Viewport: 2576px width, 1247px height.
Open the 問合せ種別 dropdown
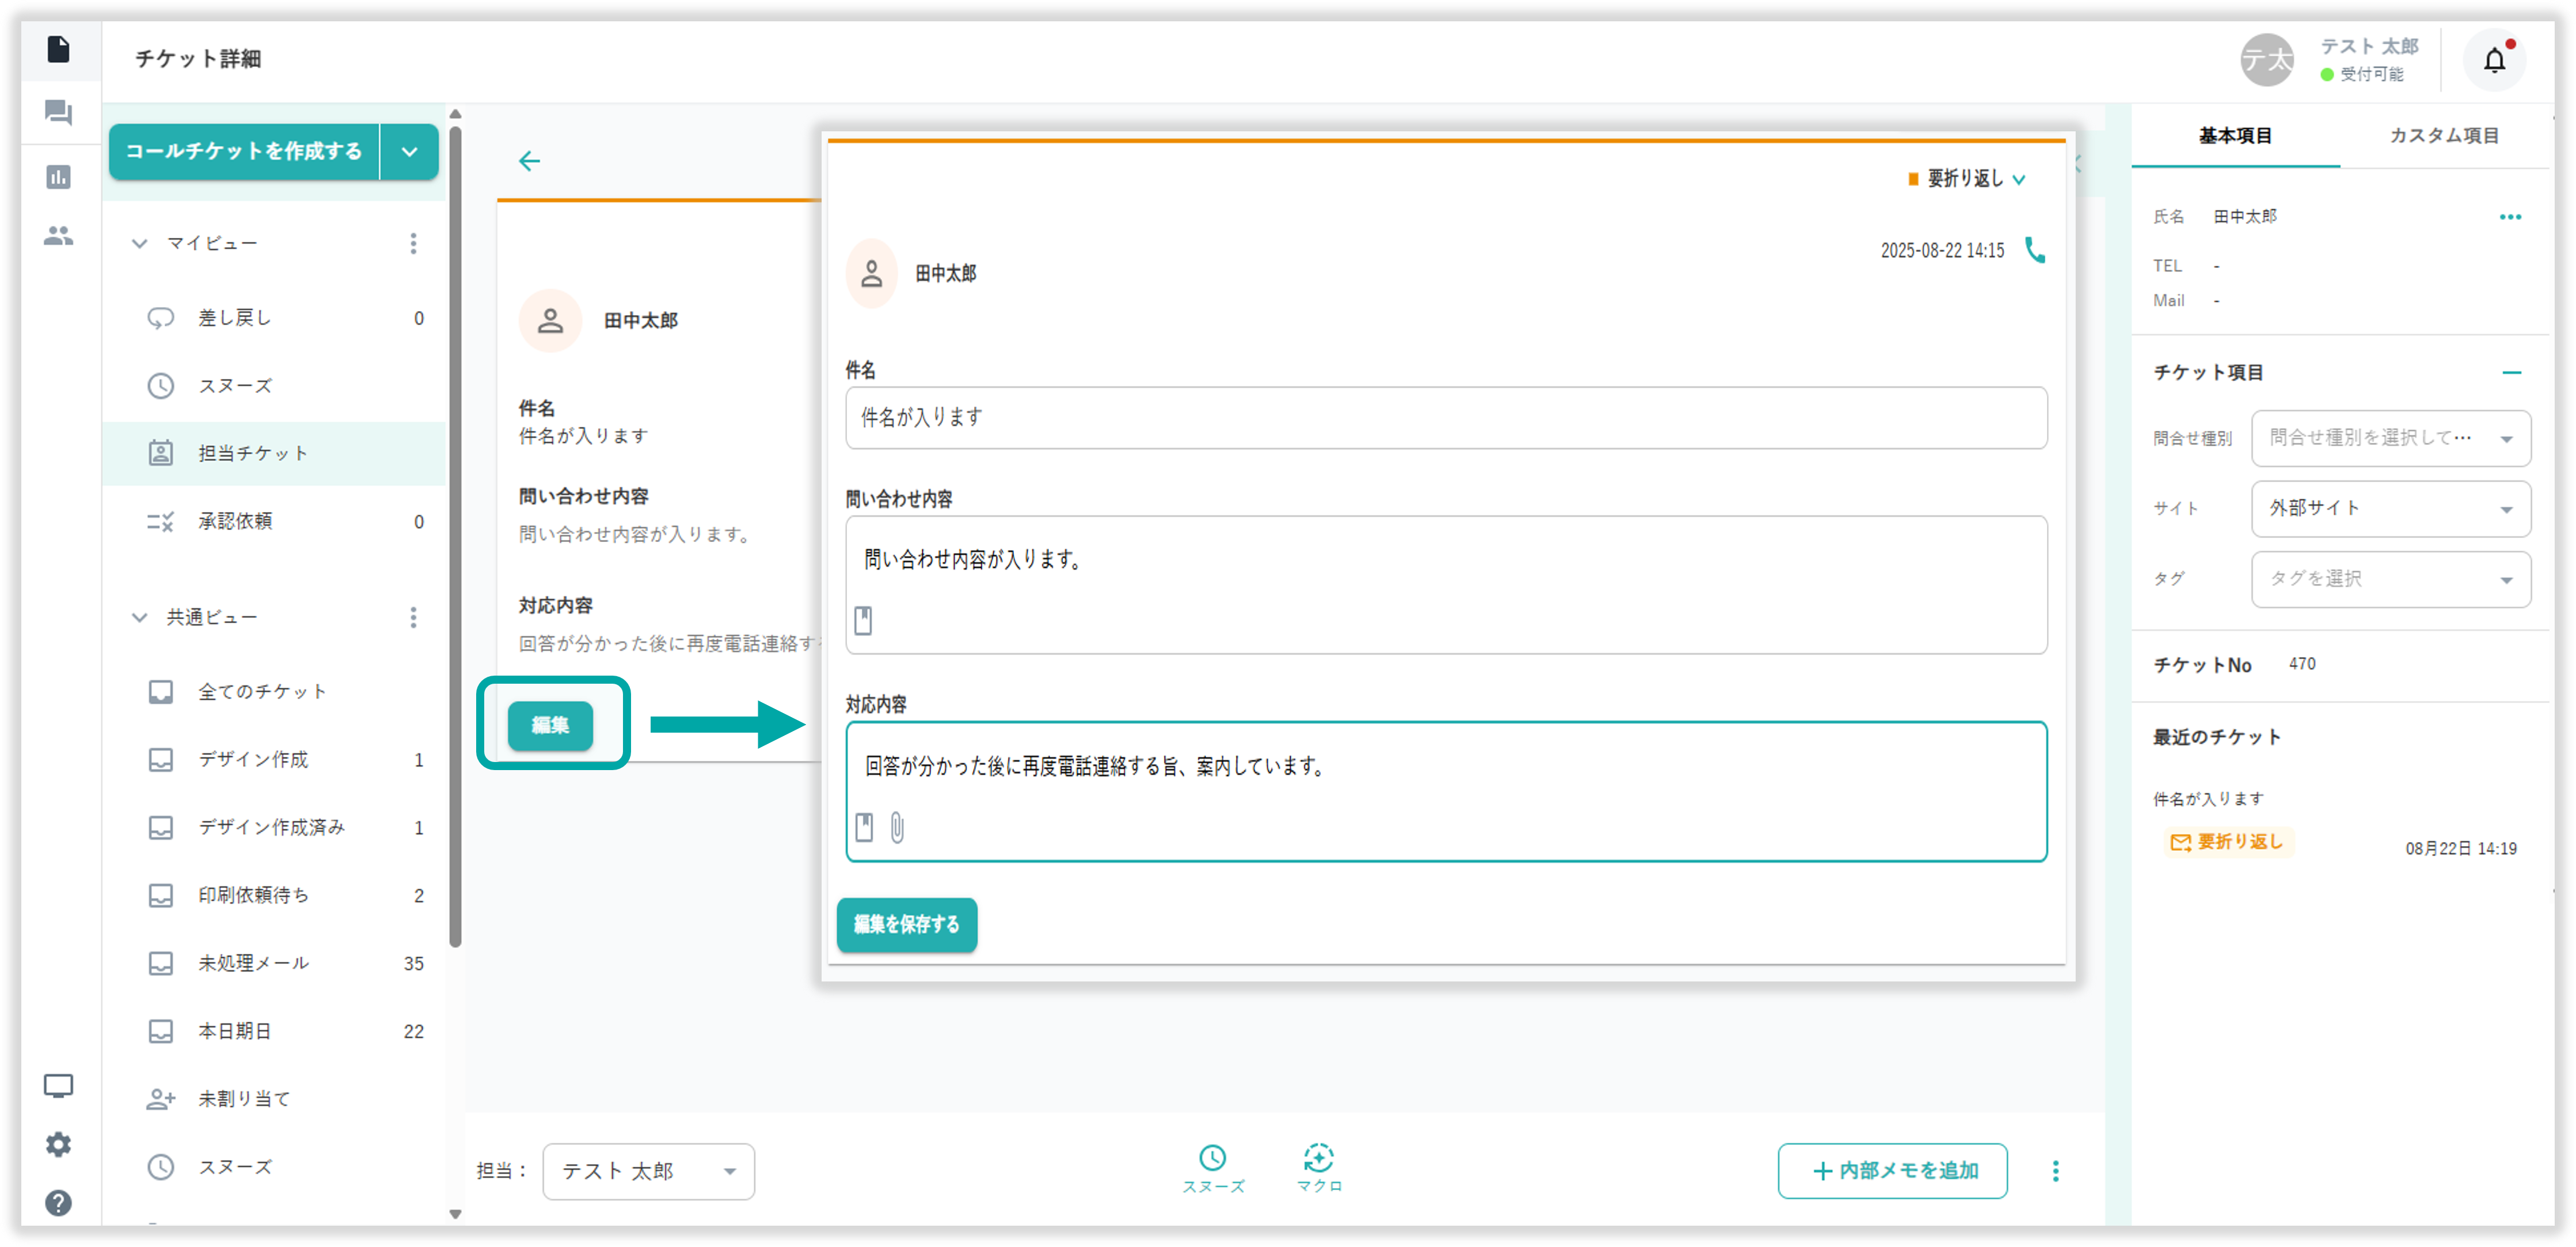click(x=2390, y=438)
